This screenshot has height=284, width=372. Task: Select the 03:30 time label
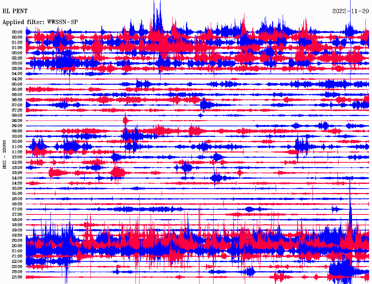point(17,68)
